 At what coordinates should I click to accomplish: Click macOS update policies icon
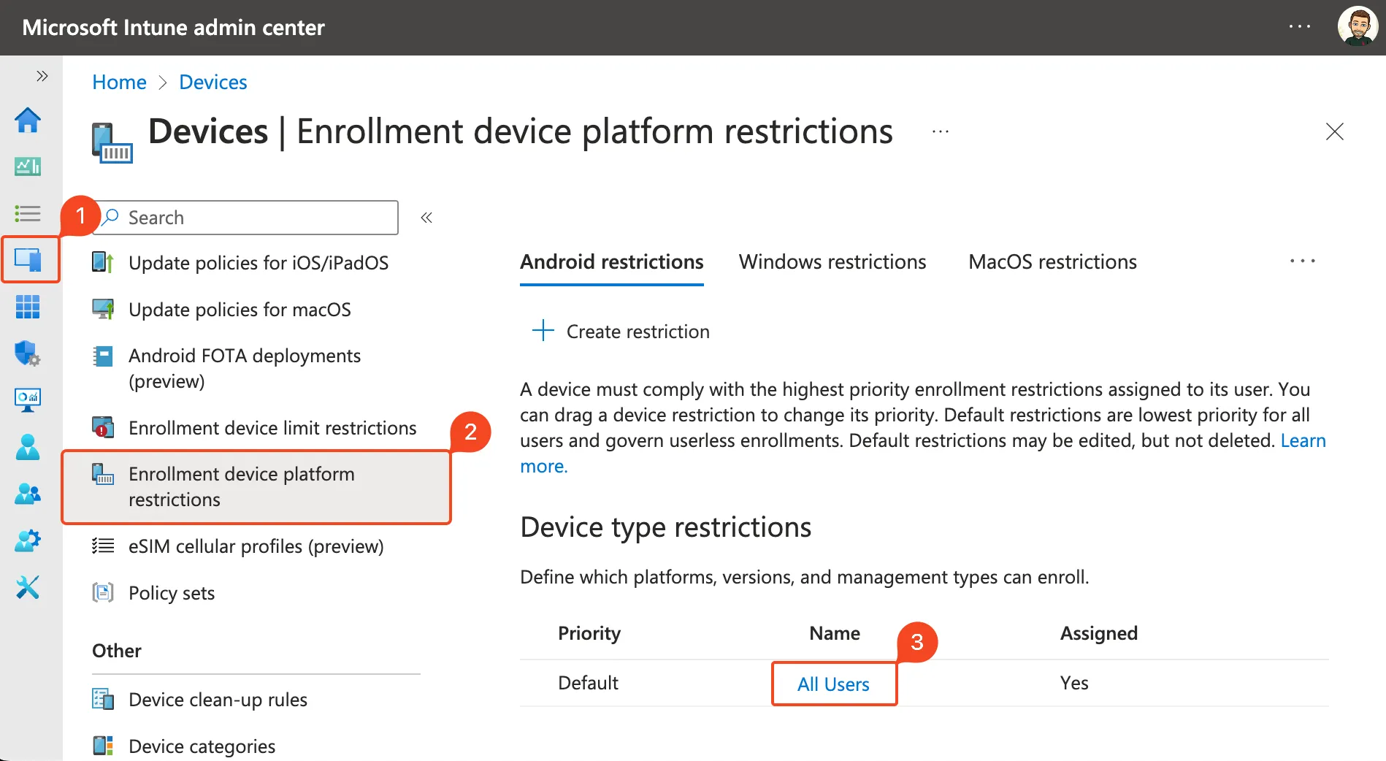(x=103, y=309)
